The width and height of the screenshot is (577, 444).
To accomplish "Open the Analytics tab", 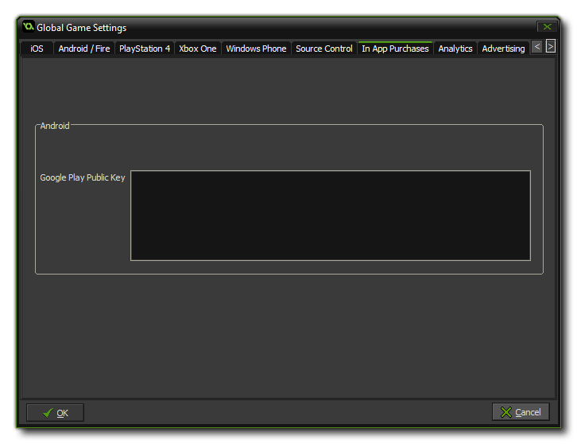I will pos(455,49).
